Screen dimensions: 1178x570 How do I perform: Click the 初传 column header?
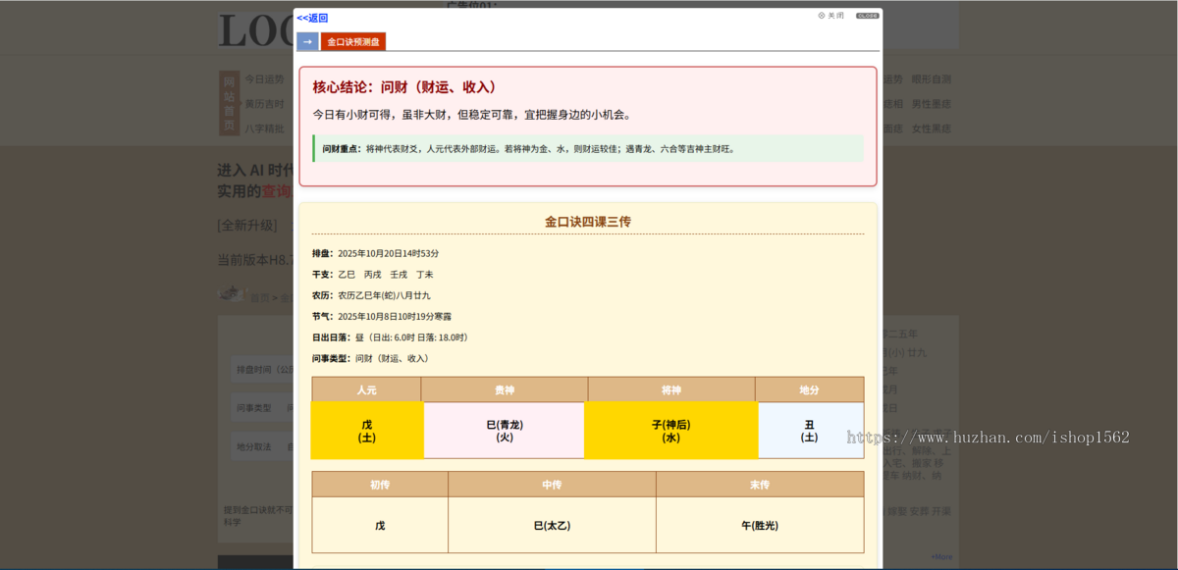(380, 485)
